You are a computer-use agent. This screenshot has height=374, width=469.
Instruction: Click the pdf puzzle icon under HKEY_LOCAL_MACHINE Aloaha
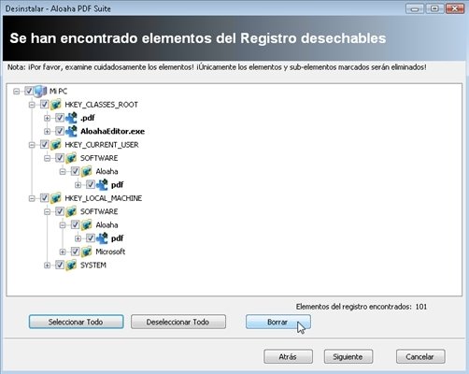(102, 238)
